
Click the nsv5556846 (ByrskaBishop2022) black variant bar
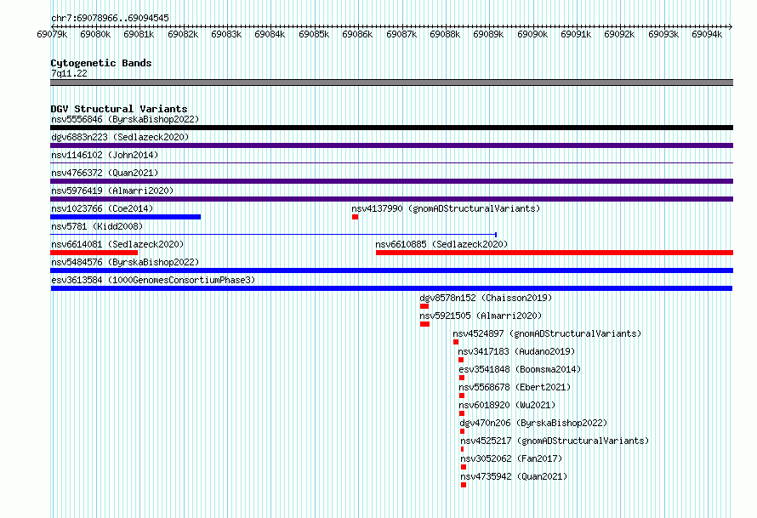point(391,128)
